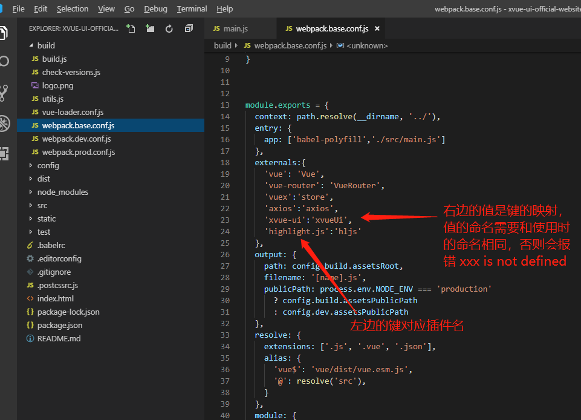Viewport: 581px width, 420px height.
Task: Open the Explorer activity bar icon
Action: (x=4, y=33)
